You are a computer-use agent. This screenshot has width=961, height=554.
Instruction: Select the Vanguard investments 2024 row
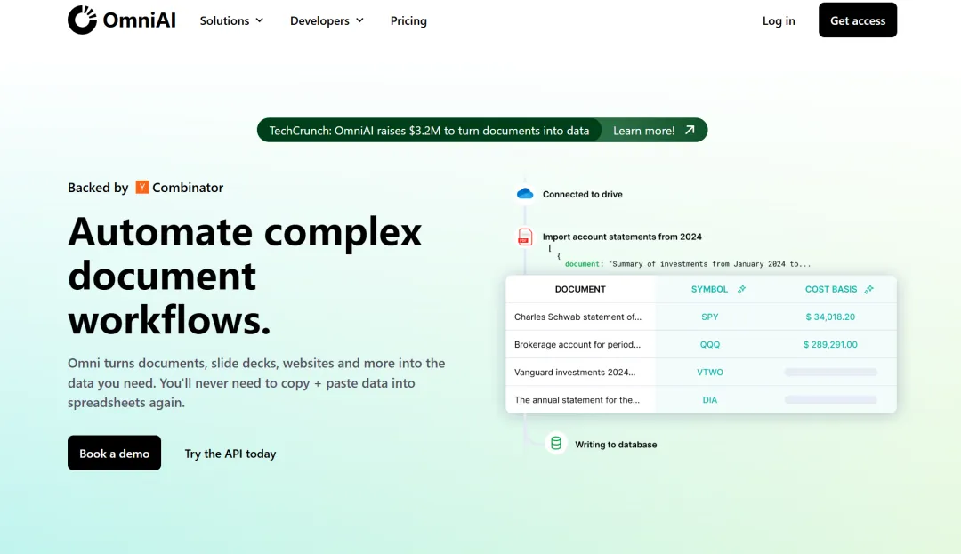701,372
